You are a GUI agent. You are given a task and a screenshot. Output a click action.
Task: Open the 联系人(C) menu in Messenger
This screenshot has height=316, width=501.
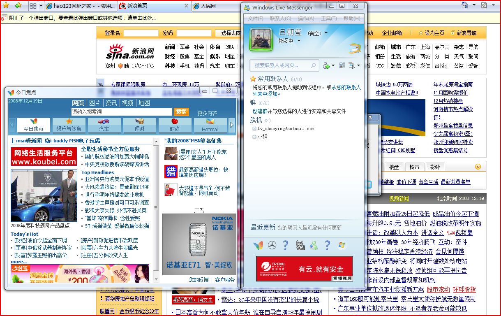(x=280, y=18)
